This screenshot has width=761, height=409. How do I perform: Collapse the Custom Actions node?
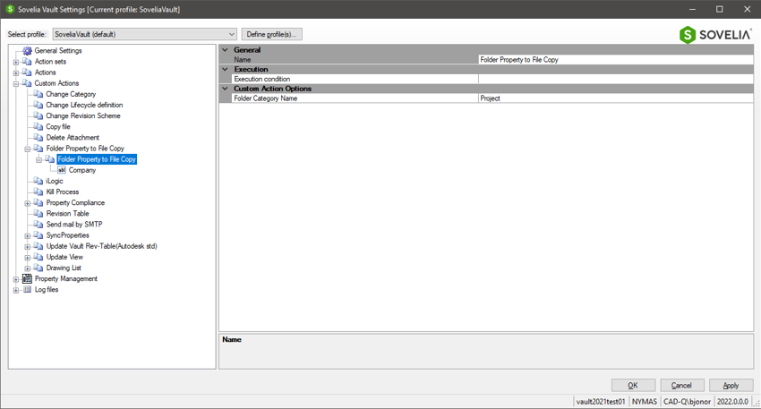pos(16,84)
